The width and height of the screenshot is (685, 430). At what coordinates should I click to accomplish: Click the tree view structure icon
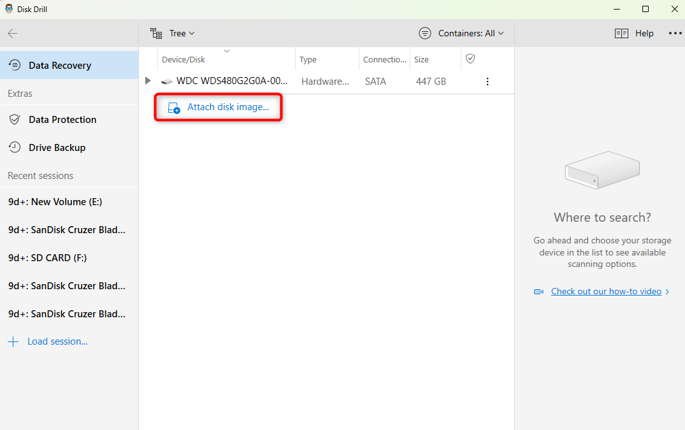(156, 33)
